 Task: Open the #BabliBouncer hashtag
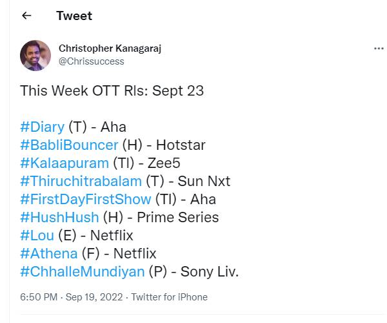[x=70, y=145]
